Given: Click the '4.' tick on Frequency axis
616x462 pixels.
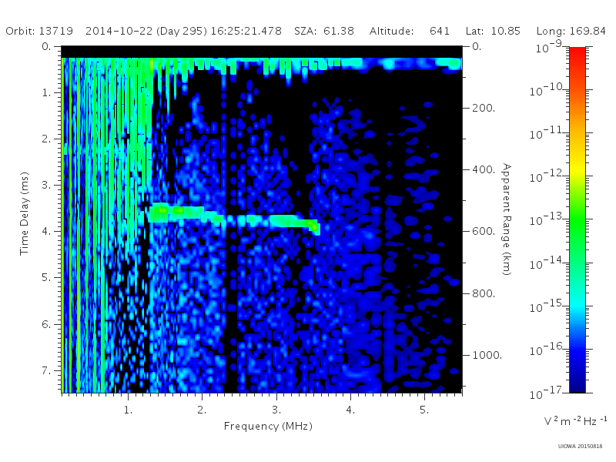Looking at the screenshot, I should (350, 410).
